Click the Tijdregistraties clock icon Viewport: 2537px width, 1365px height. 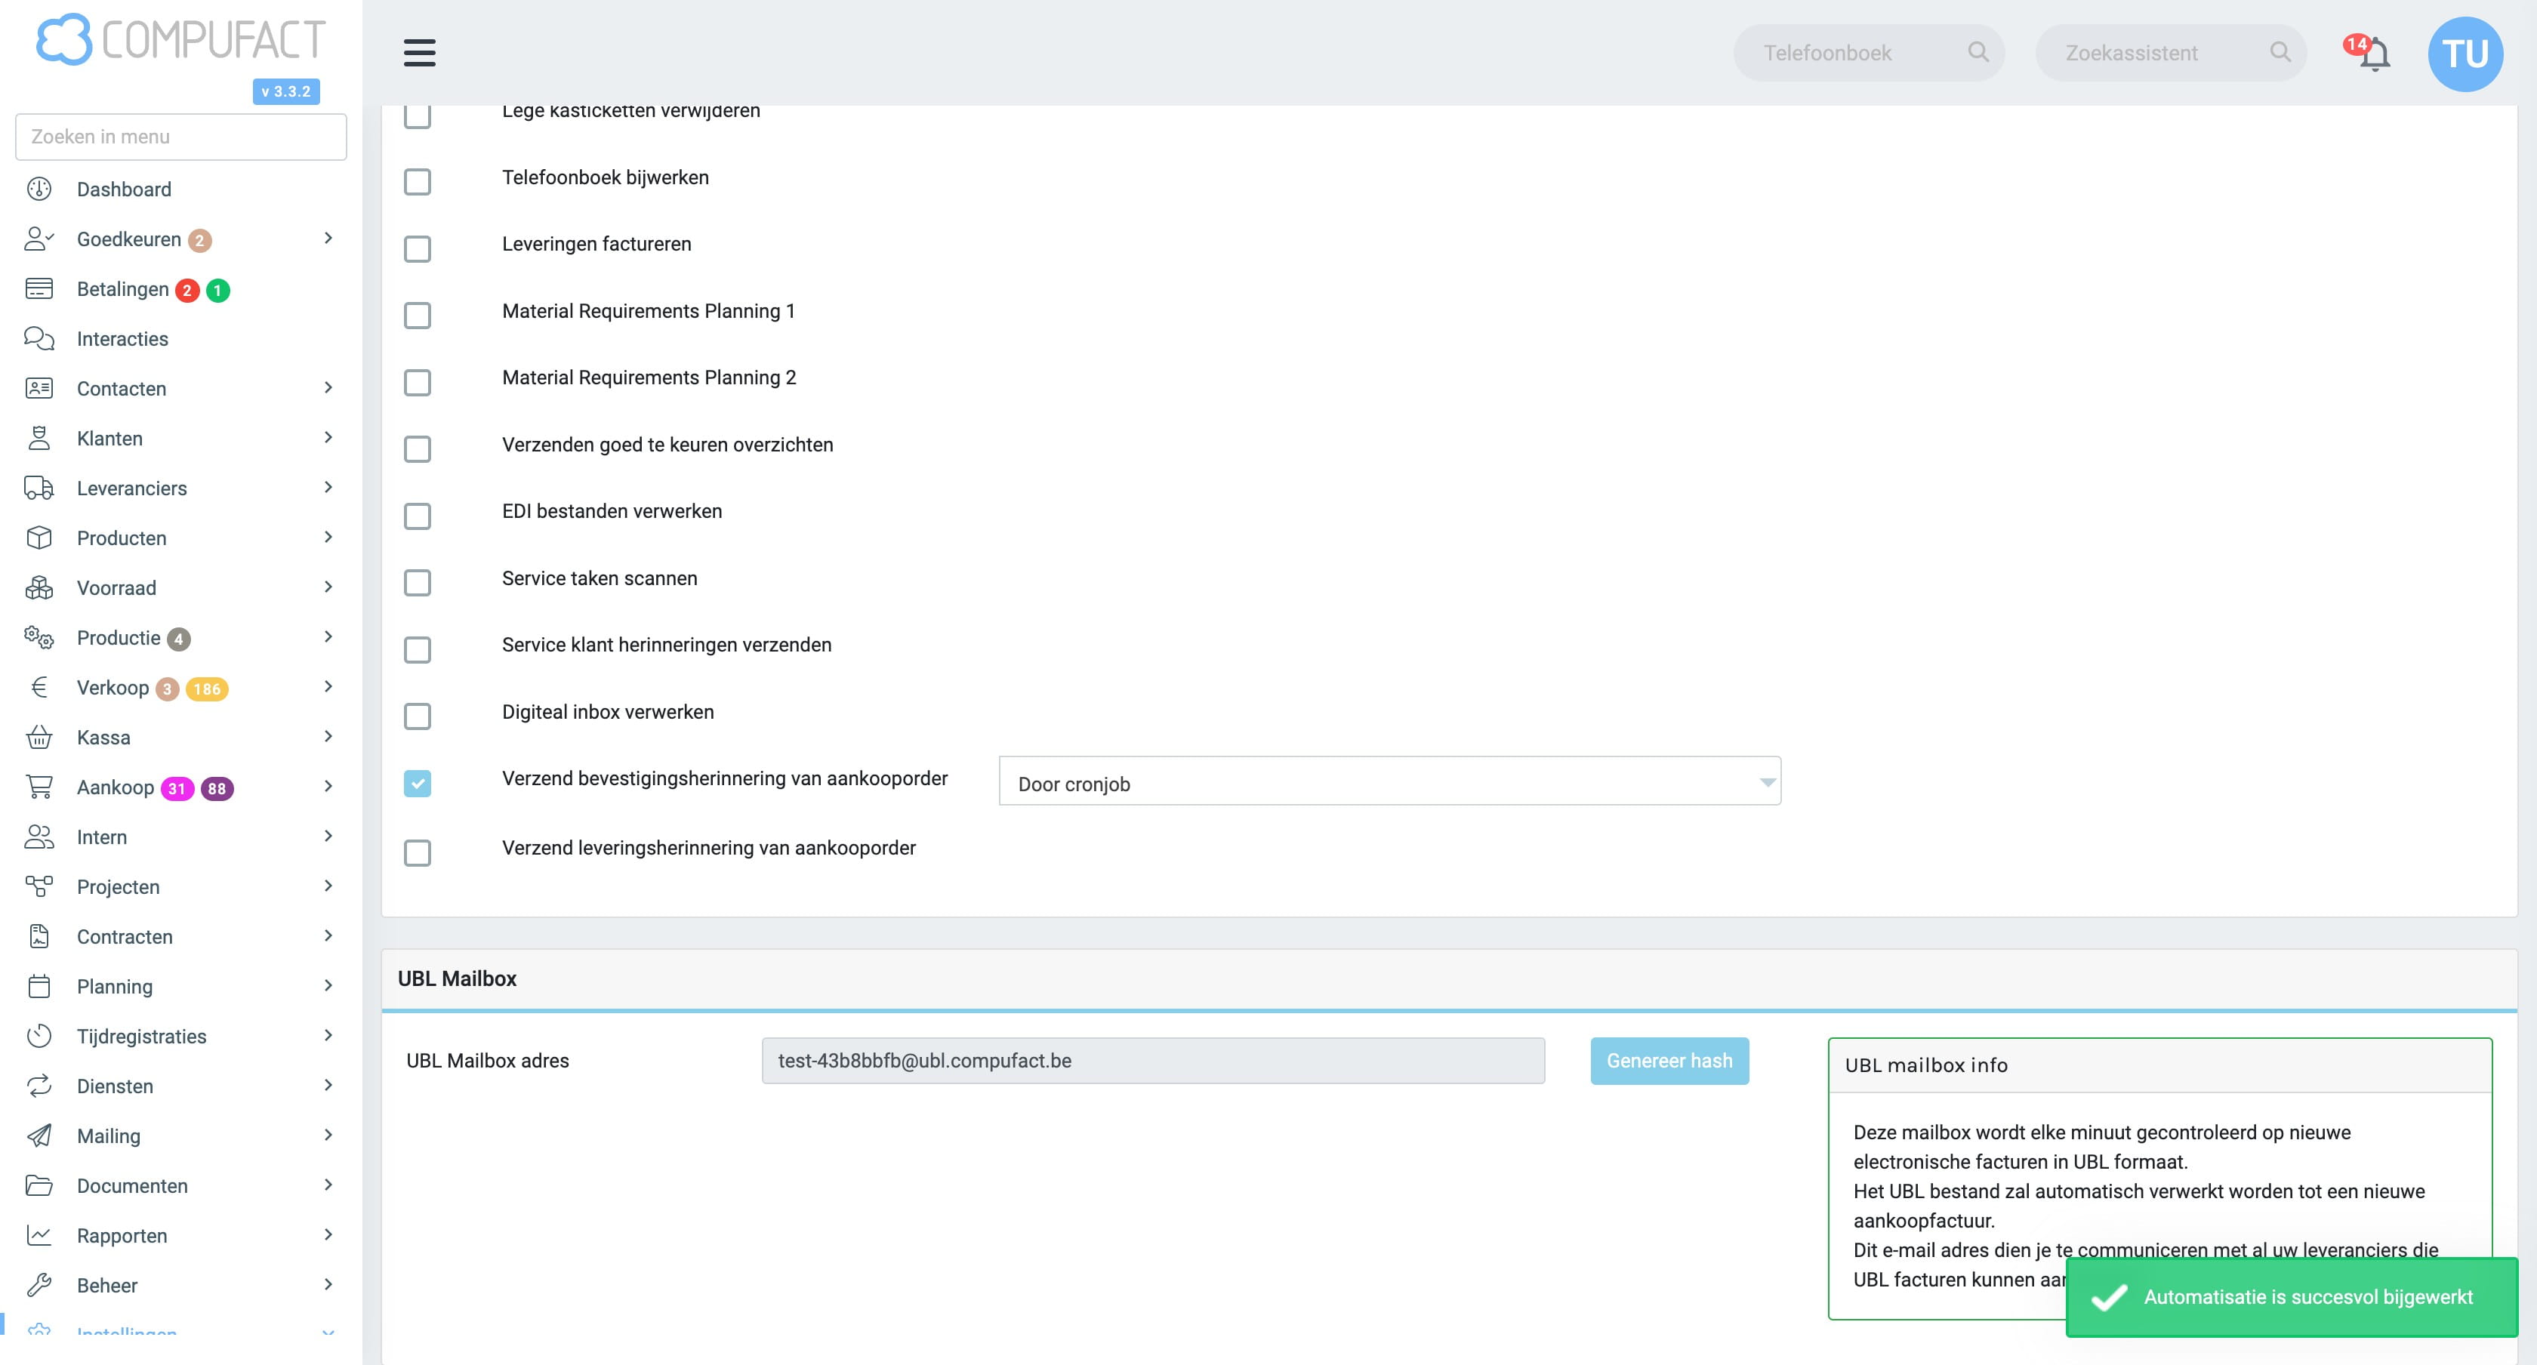click(39, 1036)
